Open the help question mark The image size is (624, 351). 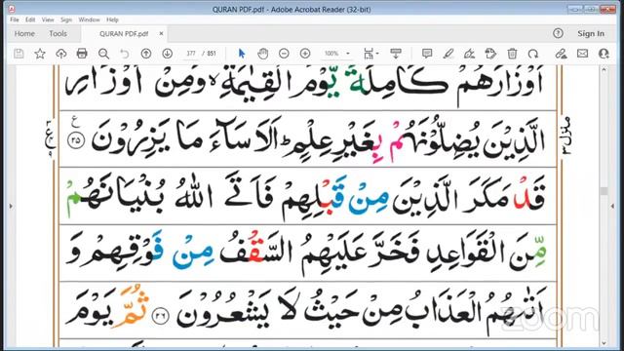558,33
